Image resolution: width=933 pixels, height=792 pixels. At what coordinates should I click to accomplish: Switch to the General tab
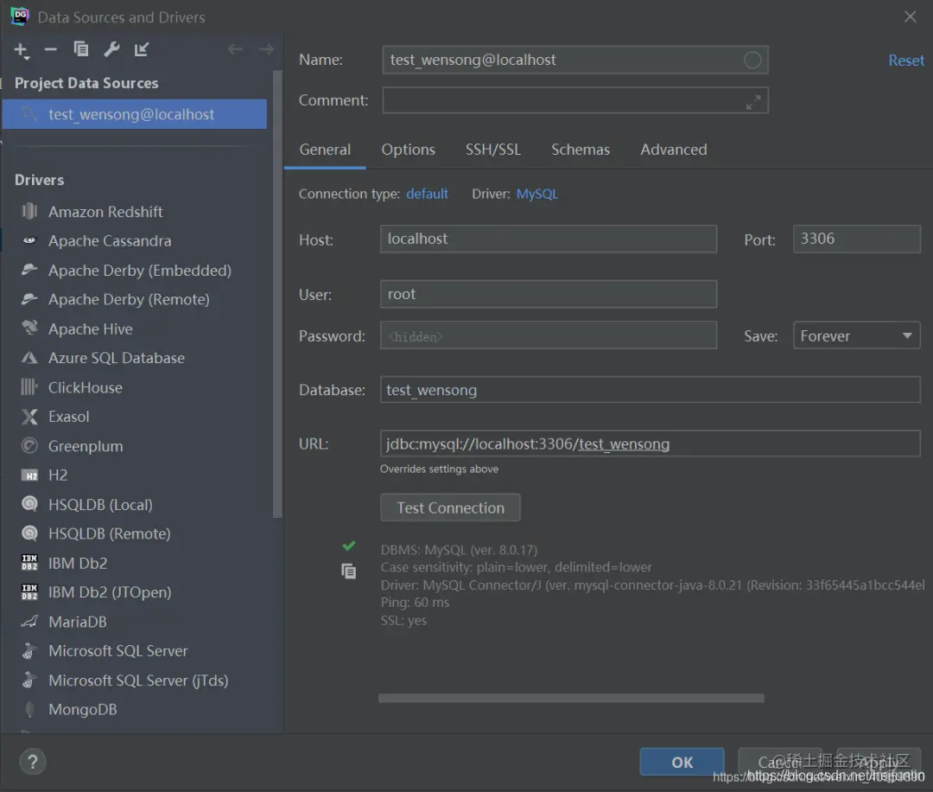[325, 150]
